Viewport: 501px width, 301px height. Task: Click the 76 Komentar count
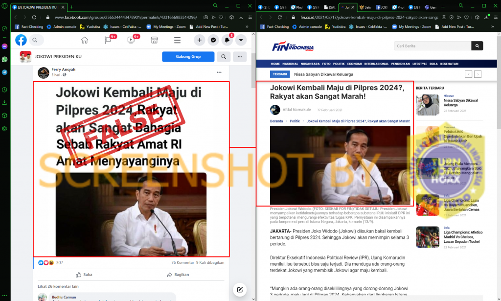point(183,263)
